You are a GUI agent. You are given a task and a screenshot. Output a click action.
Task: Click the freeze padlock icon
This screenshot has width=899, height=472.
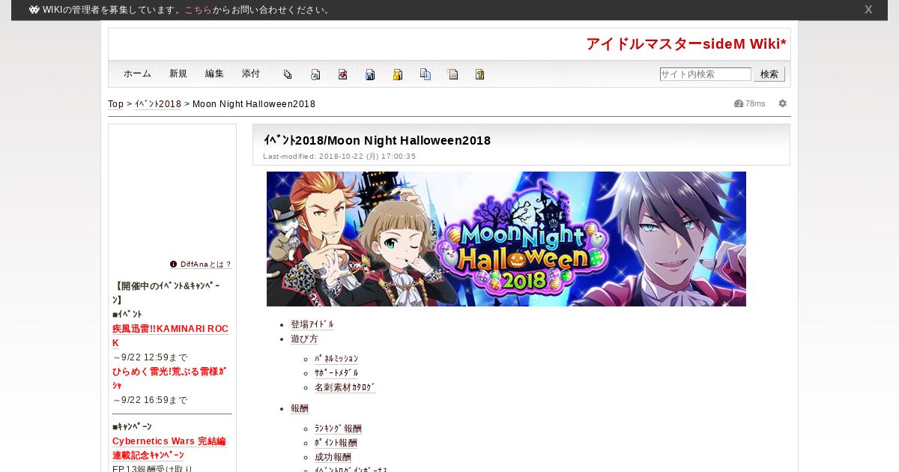[398, 74]
